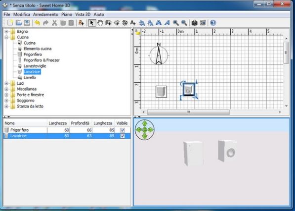Click the 3D view up navigation arrow
Viewport: 295px width, 211px height.
coord(144,123)
